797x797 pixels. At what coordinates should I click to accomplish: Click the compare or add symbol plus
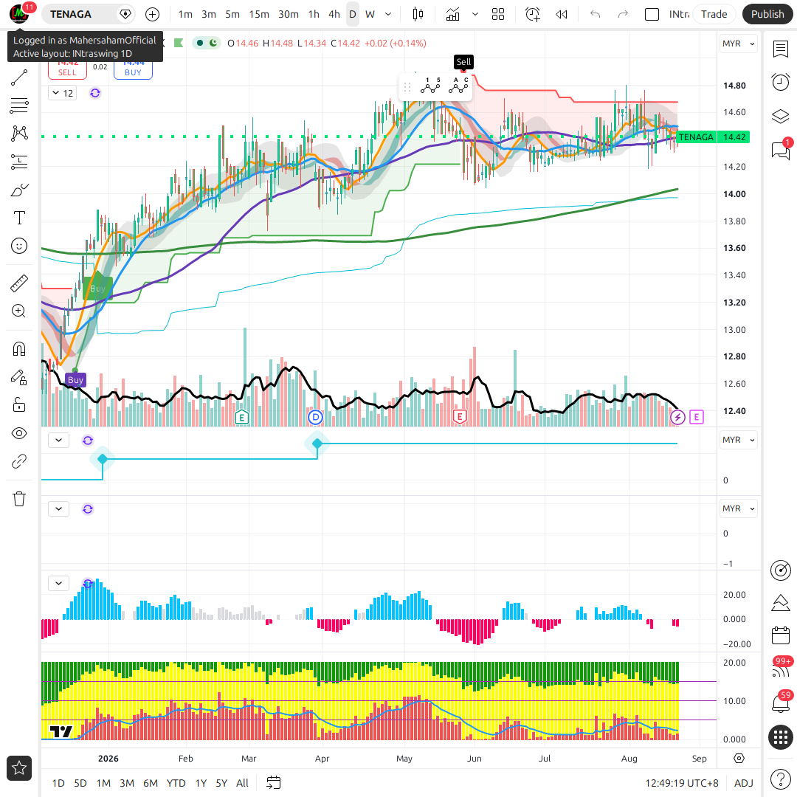point(152,14)
